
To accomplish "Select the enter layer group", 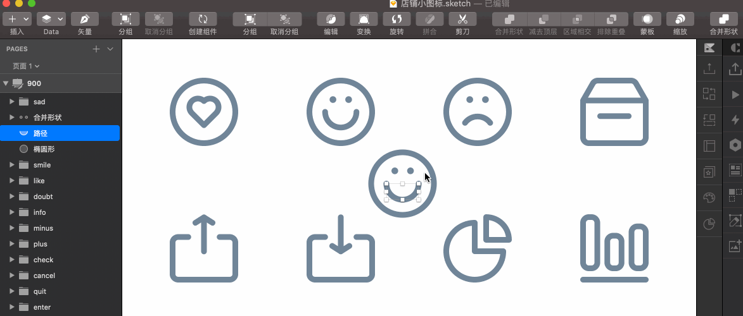I will (x=61, y=307).
